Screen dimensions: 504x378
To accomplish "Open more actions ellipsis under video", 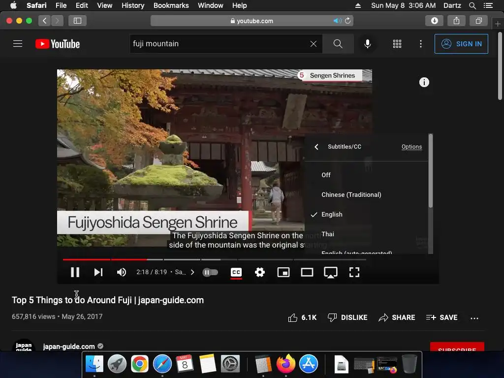I will tap(474, 318).
